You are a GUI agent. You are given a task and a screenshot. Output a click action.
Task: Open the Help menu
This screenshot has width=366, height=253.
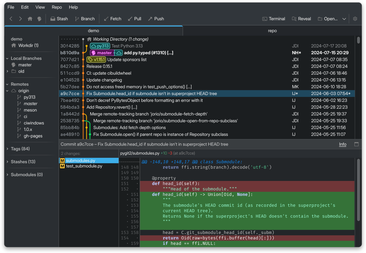[73, 7]
